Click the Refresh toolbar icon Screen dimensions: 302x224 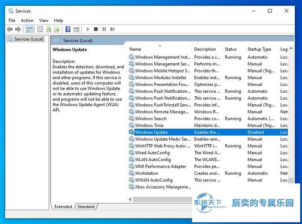49,29
